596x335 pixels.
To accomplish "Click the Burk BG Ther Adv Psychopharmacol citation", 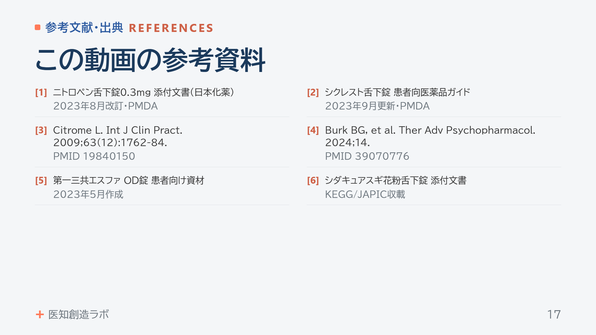I will tap(430, 136).
